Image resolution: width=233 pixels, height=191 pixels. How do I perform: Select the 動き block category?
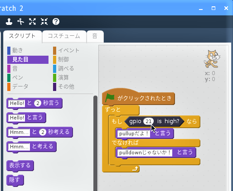15,50
